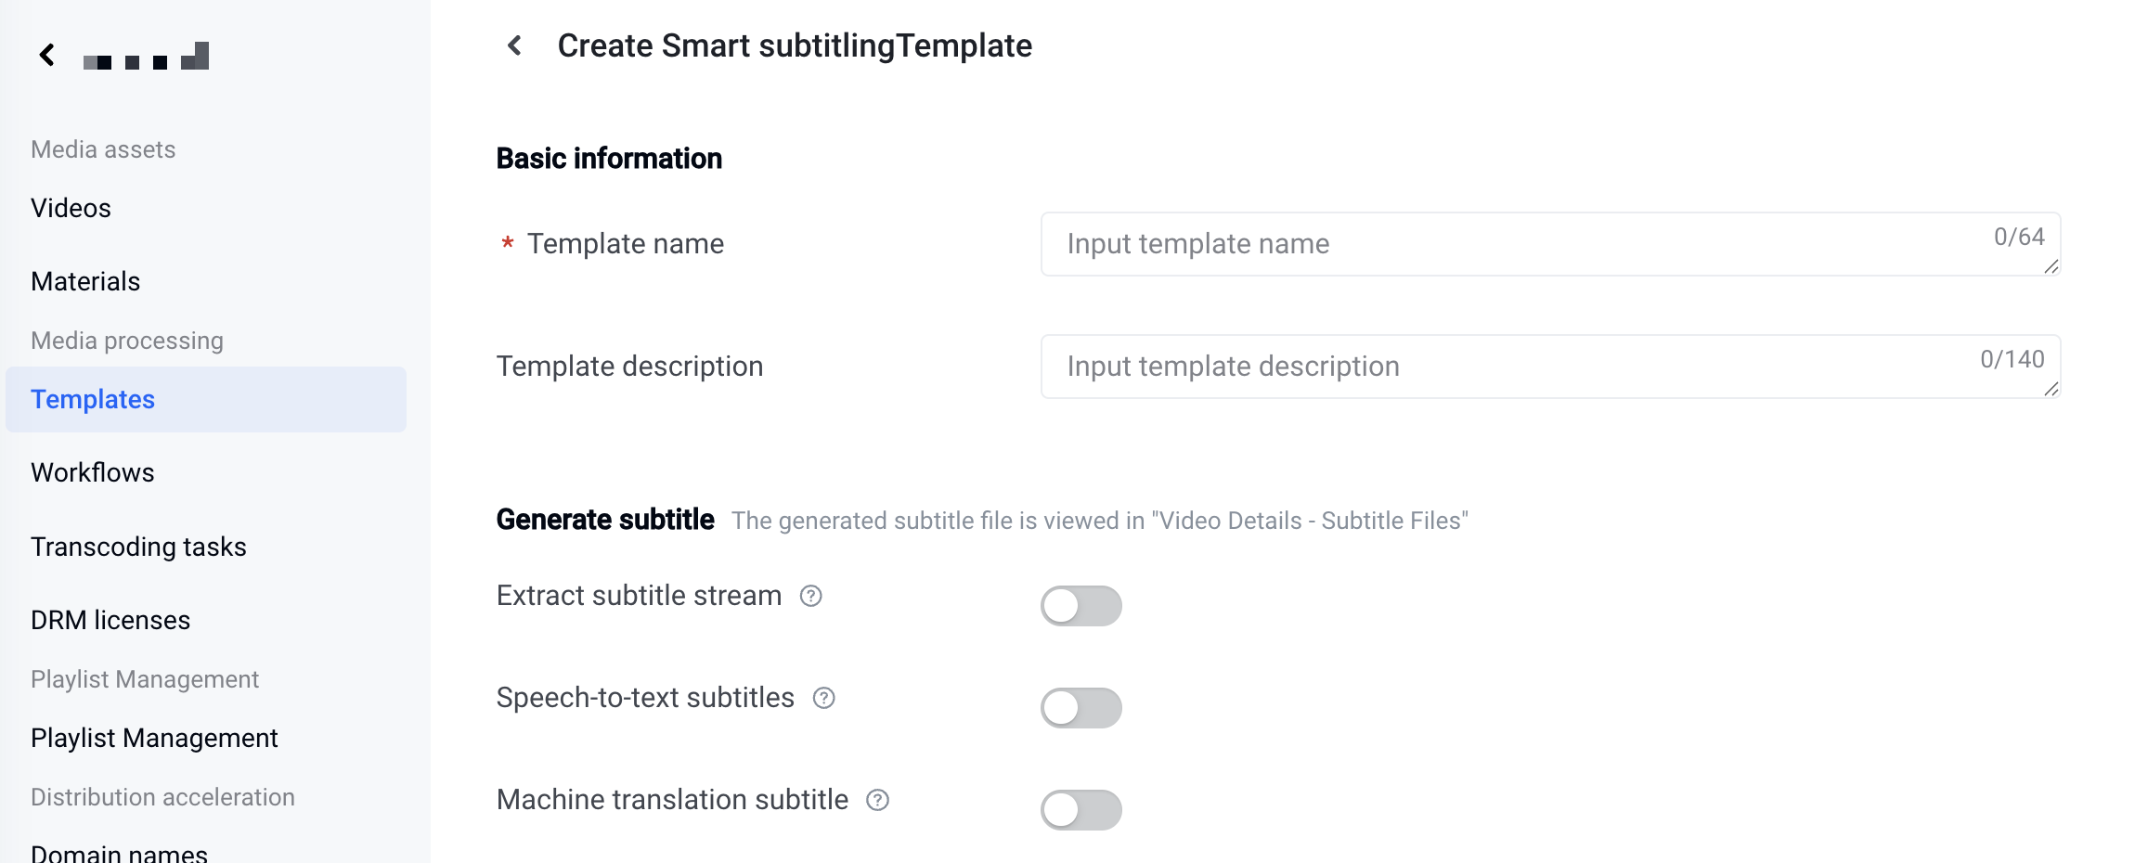Go back from Create Smart subtitling Template
The height and width of the screenshot is (863, 2135).
(x=515, y=45)
